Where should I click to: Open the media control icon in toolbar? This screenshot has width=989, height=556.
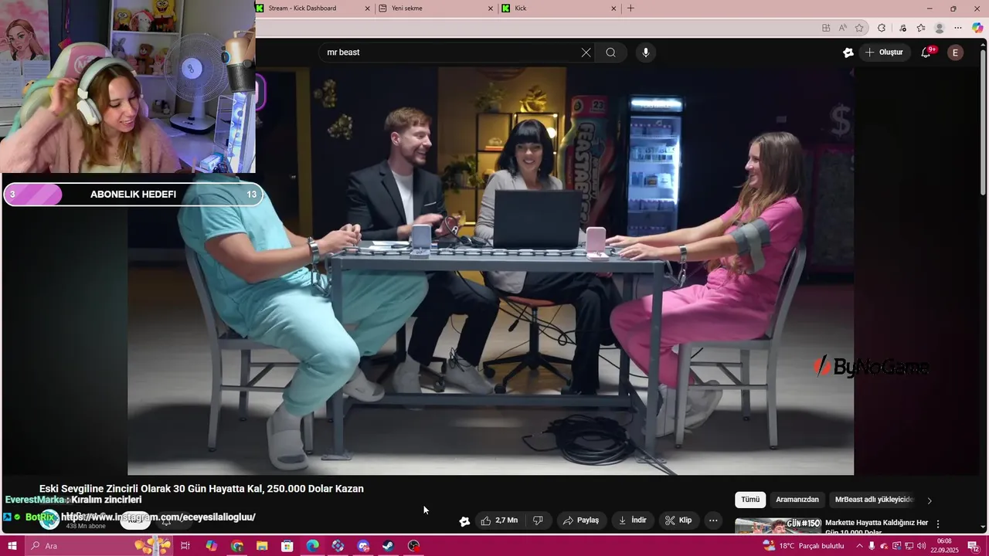pos(902,28)
